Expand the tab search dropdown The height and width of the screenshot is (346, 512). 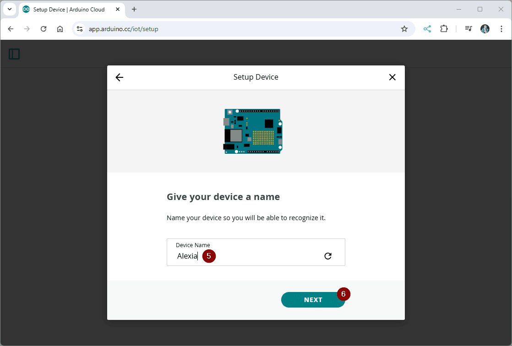point(10,9)
